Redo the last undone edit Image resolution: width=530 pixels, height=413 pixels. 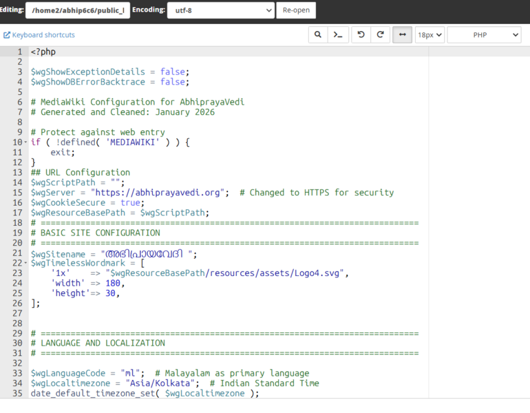[x=380, y=35]
